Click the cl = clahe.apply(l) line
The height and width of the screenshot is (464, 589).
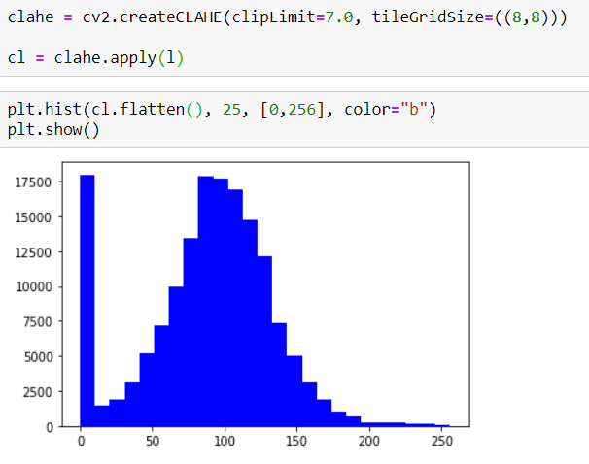click(95, 58)
